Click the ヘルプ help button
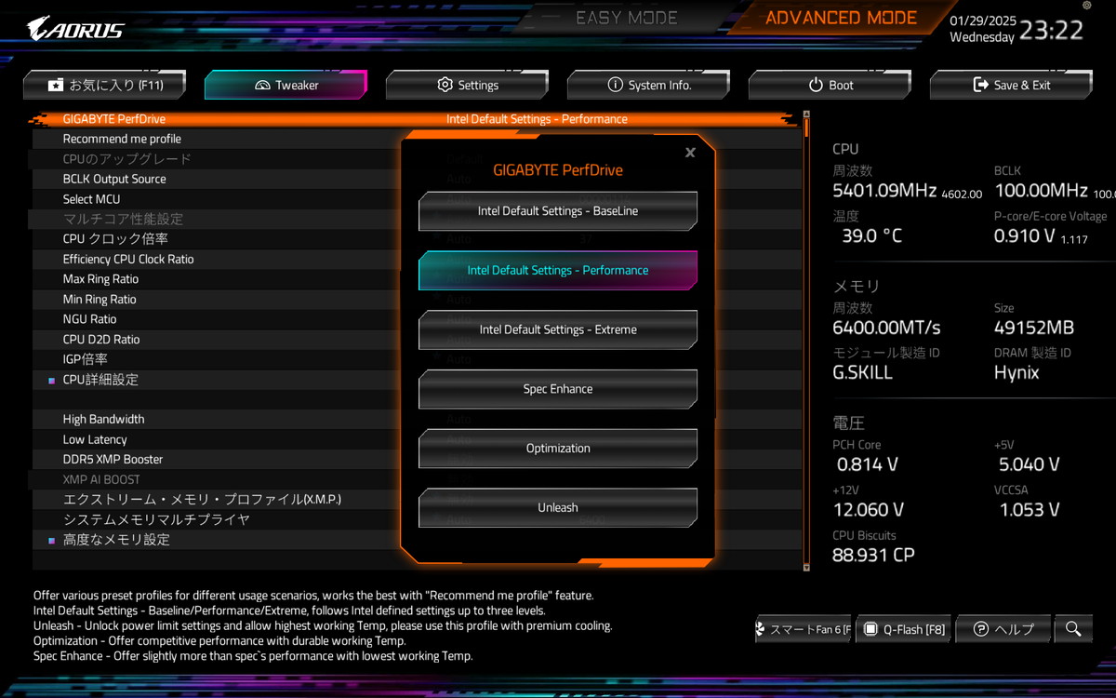This screenshot has height=698, width=1116. pos(1003,629)
